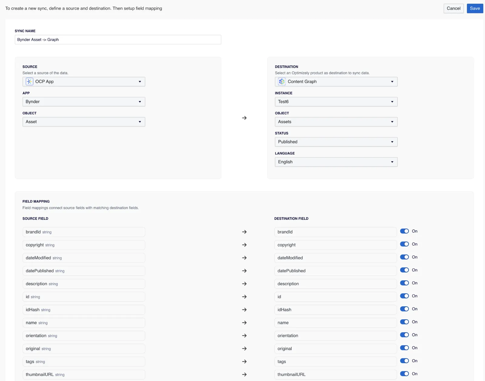Expand the Published status dropdown
This screenshot has width=485, height=381.
pos(336,142)
